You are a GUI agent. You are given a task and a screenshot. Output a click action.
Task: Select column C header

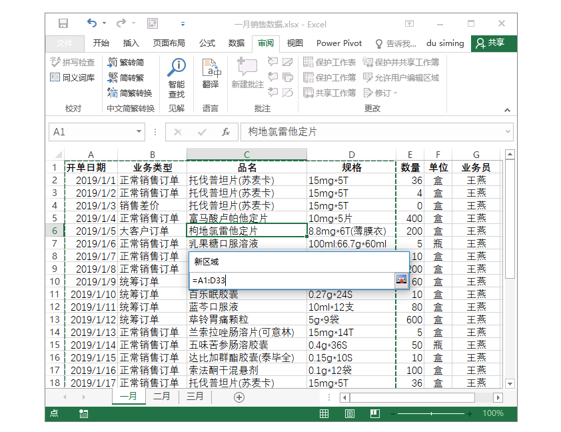click(x=247, y=155)
